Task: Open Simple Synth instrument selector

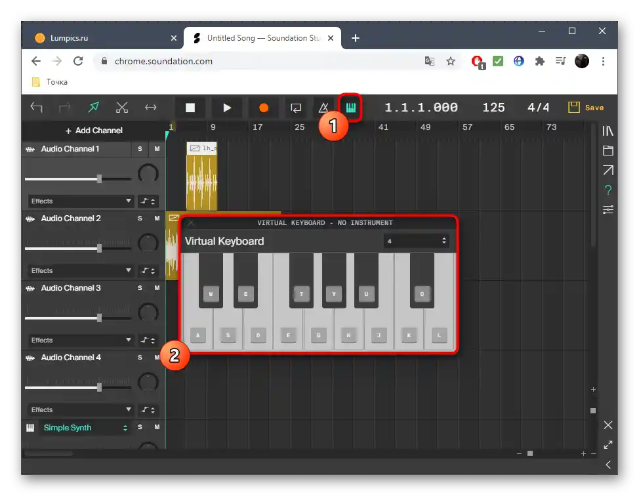Action: pyautogui.click(x=85, y=428)
